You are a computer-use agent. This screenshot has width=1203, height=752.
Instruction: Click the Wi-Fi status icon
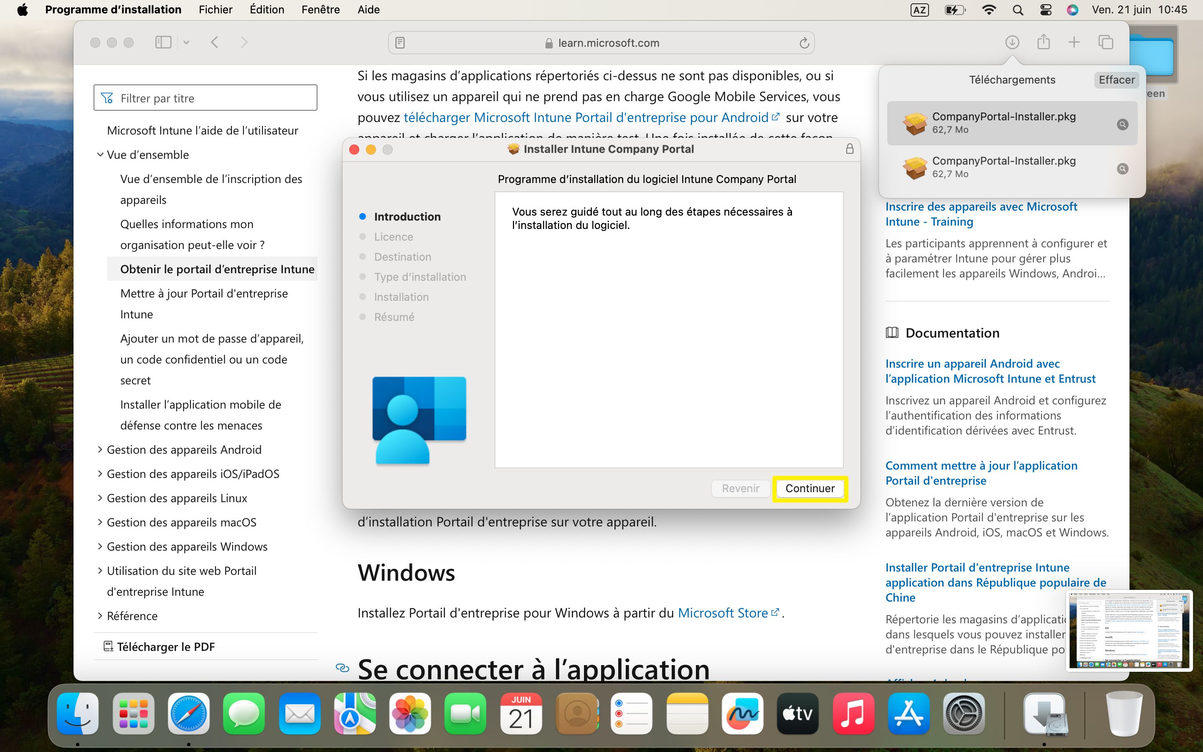[x=989, y=10]
